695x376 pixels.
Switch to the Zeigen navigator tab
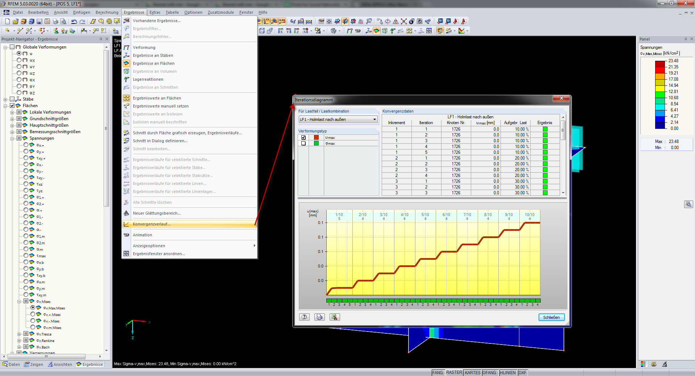(34, 364)
